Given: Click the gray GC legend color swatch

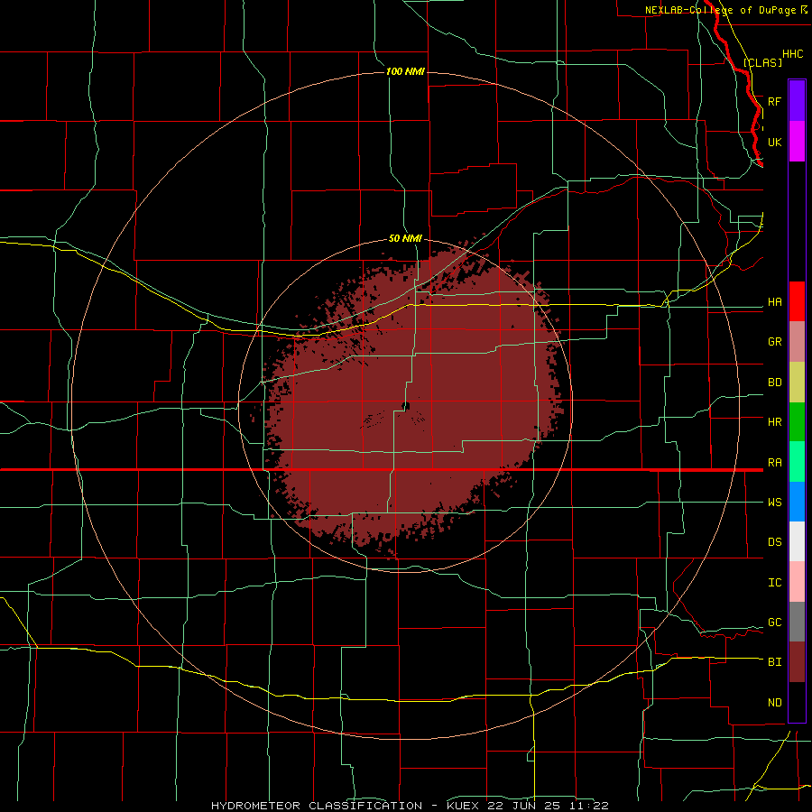Looking at the screenshot, I should pos(797,622).
